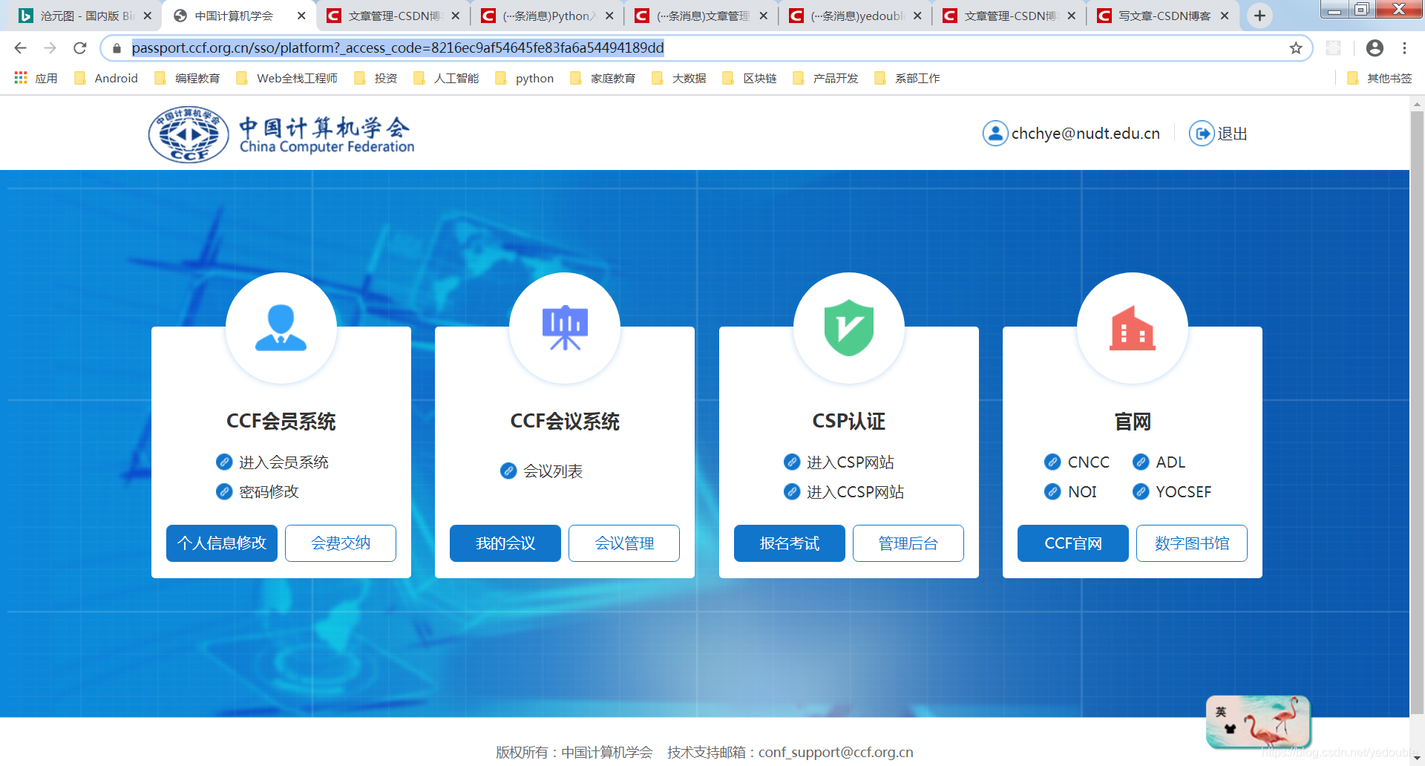Click the browser back arrow

pyautogui.click(x=20, y=48)
